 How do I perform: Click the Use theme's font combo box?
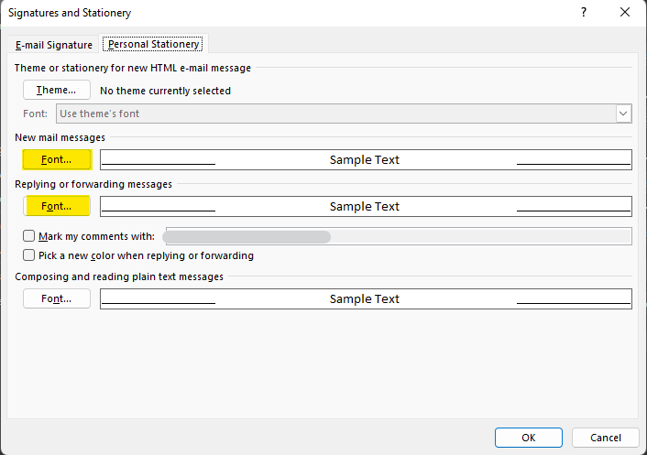tap(344, 114)
